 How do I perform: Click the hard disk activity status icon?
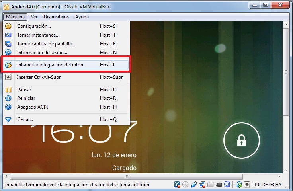177,185
